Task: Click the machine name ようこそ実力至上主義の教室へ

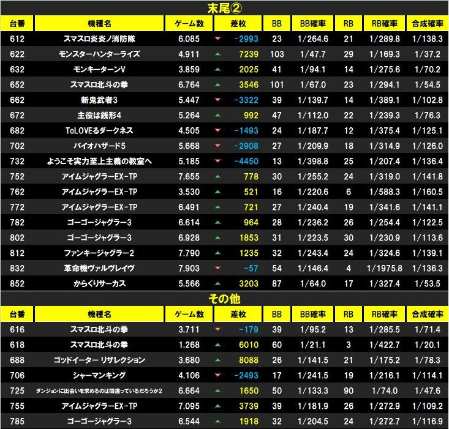Action: [x=99, y=161]
